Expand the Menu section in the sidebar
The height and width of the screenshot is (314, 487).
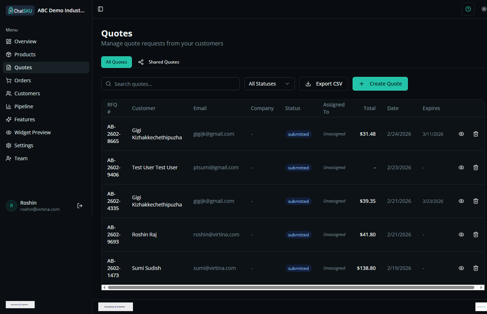(x=11, y=30)
